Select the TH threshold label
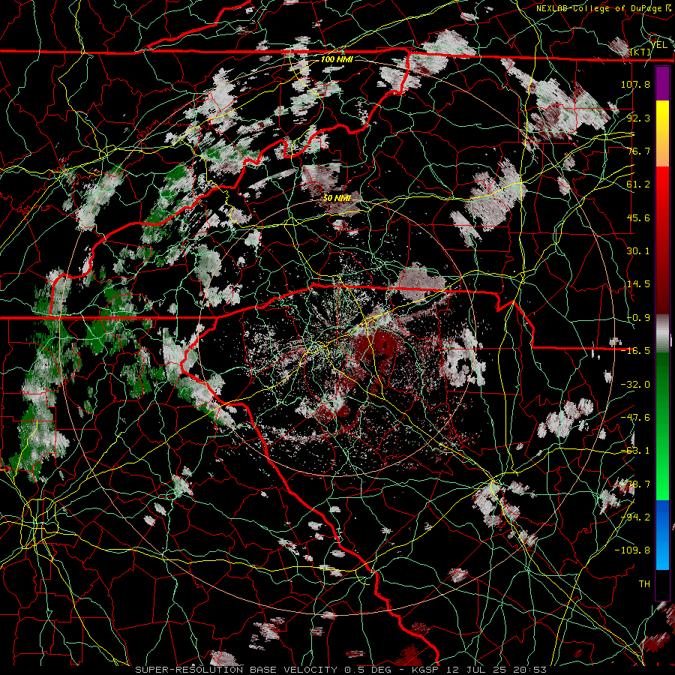The image size is (675, 675). [644, 584]
